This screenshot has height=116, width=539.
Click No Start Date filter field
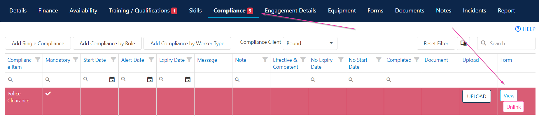365,79
